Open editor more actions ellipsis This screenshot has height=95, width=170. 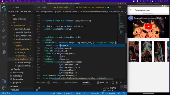point(124,7)
